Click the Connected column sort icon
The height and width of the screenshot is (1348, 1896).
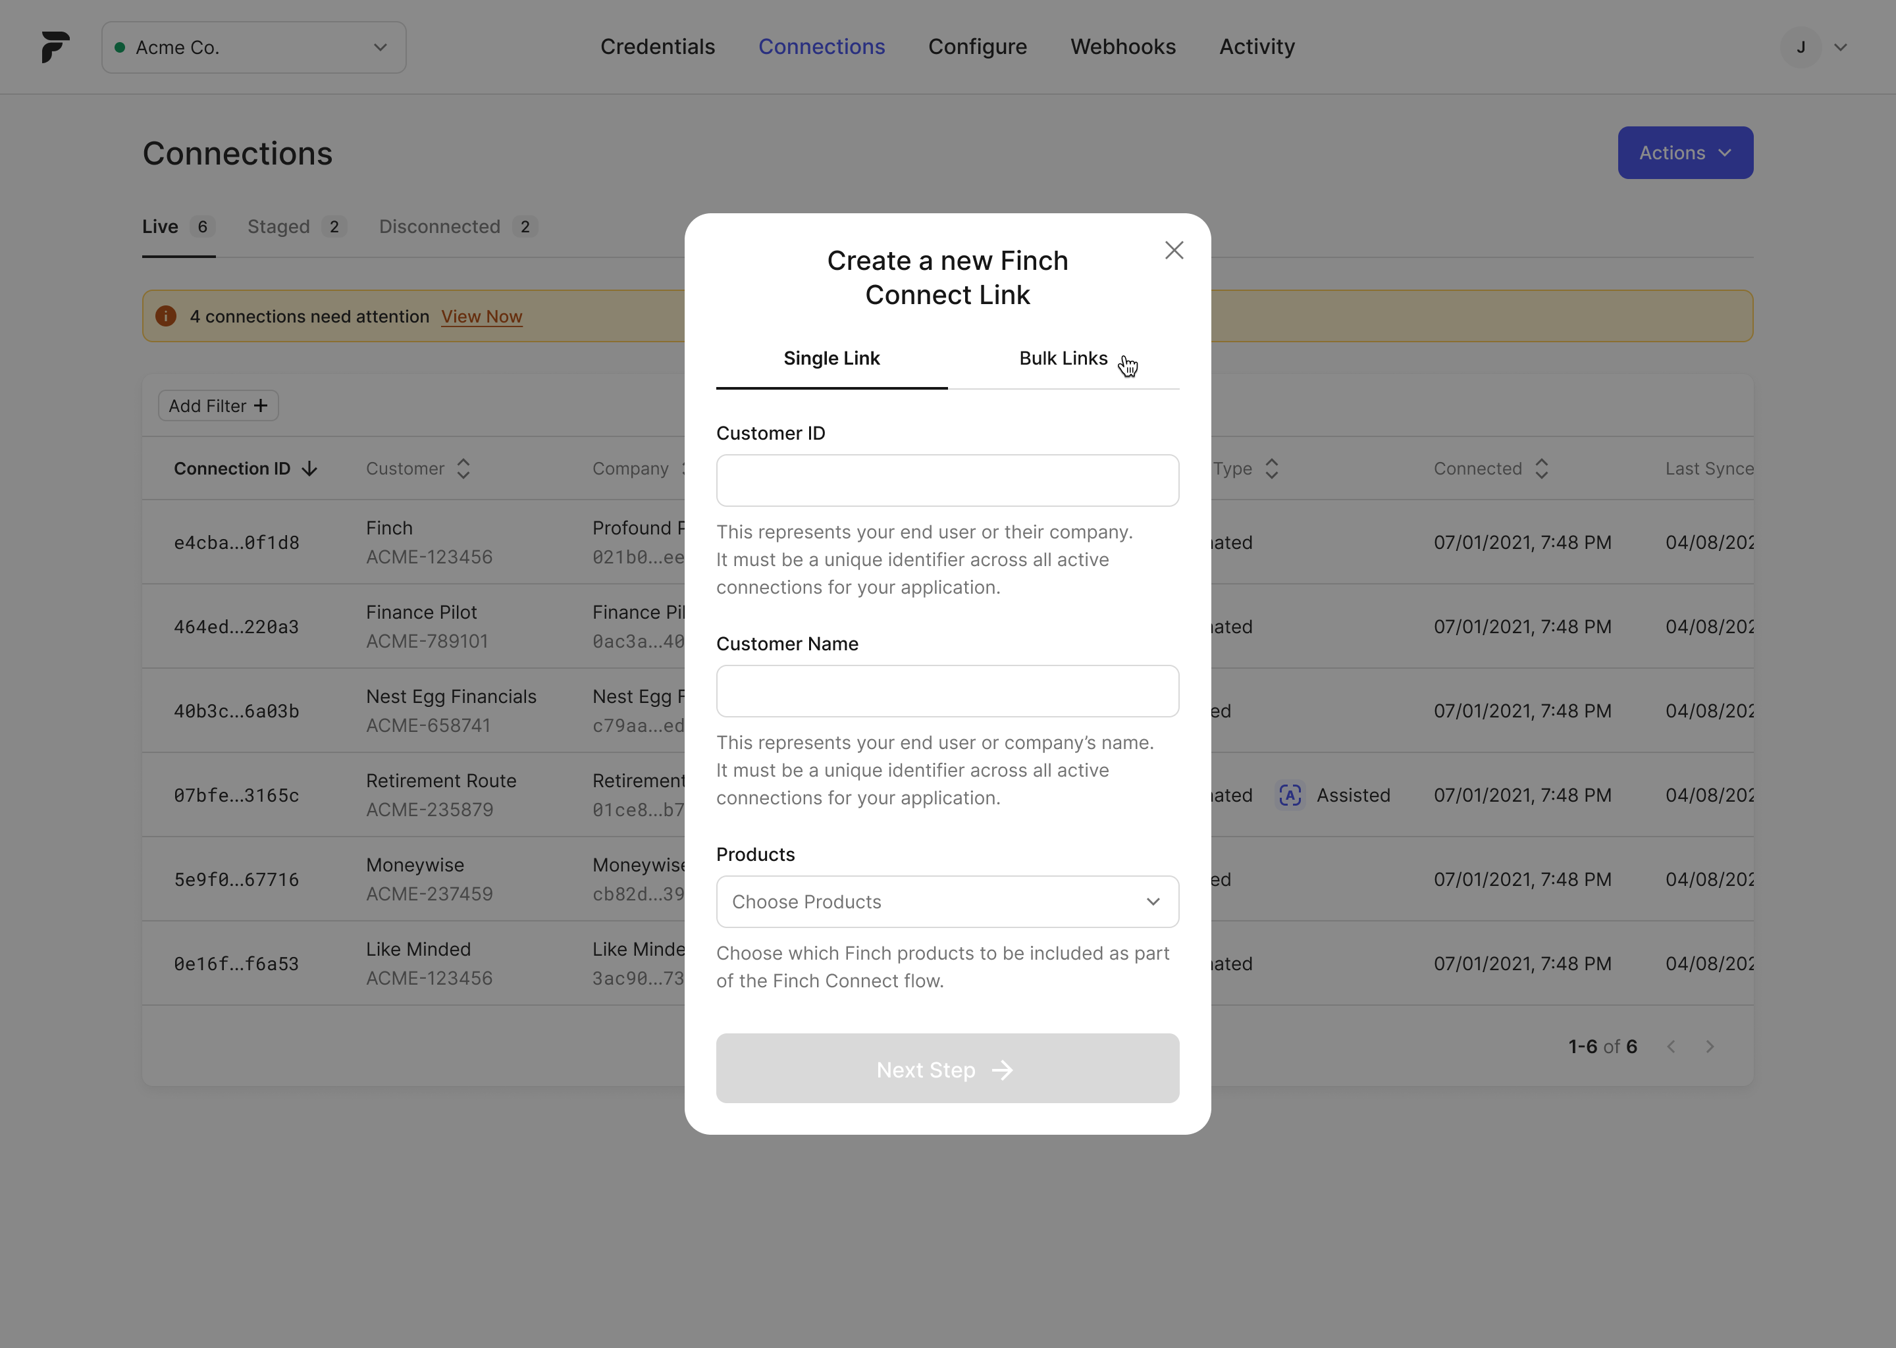coord(1542,469)
